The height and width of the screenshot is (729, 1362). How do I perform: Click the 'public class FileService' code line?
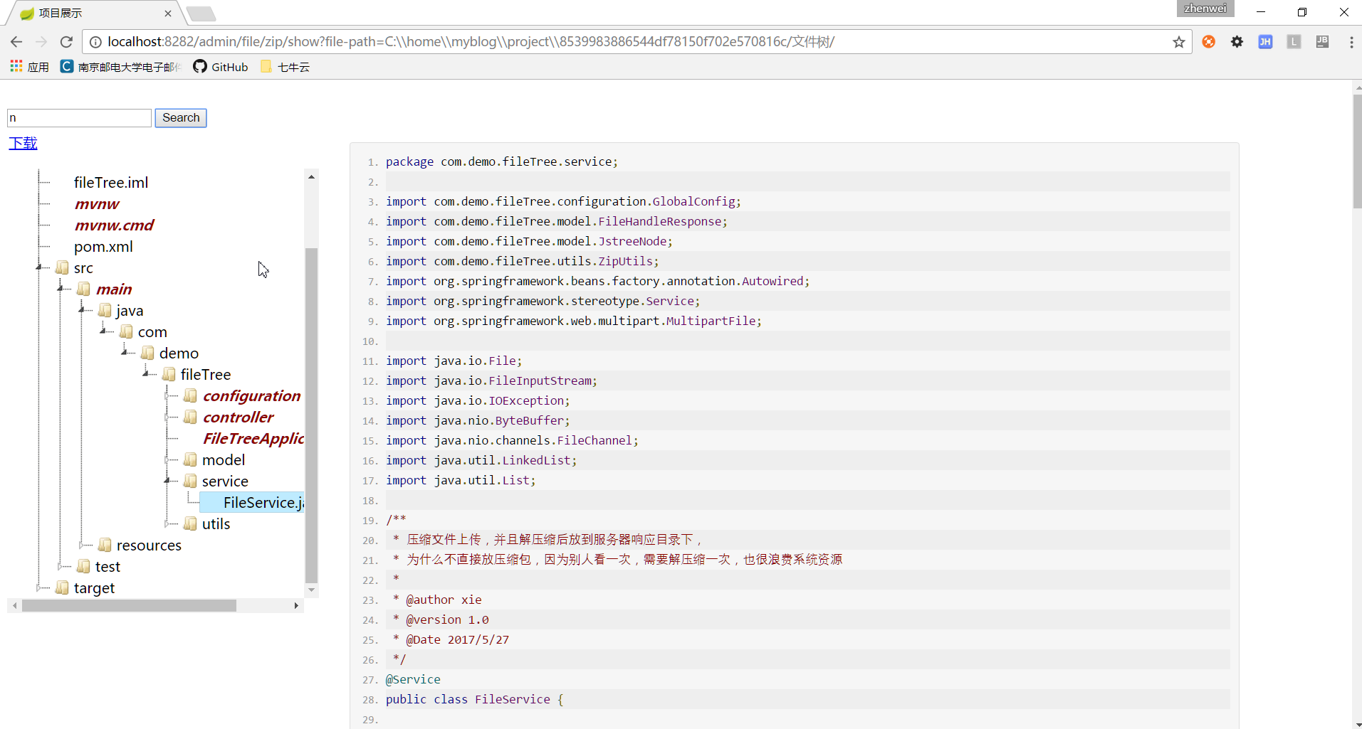pyautogui.click(x=475, y=699)
